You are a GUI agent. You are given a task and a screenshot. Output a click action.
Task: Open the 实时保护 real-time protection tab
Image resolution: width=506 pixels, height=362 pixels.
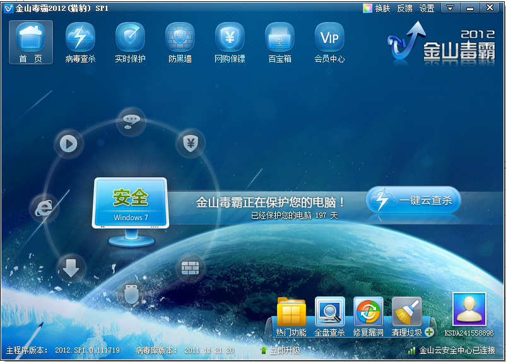130,42
